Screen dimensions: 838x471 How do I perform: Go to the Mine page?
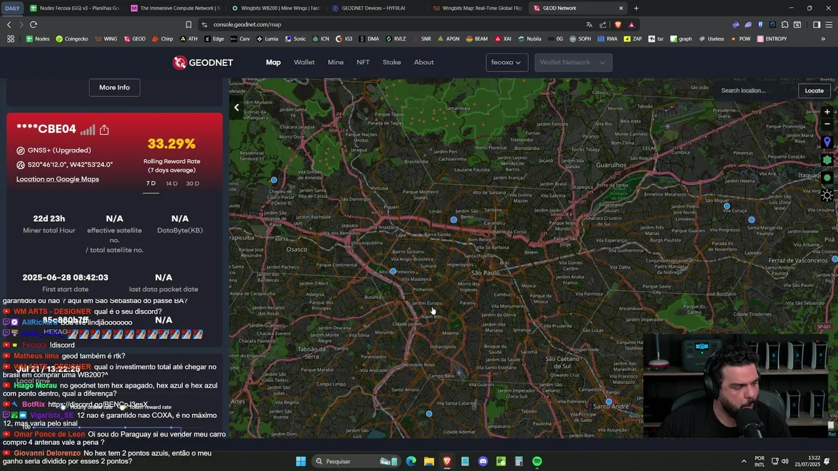coord(335,62)
